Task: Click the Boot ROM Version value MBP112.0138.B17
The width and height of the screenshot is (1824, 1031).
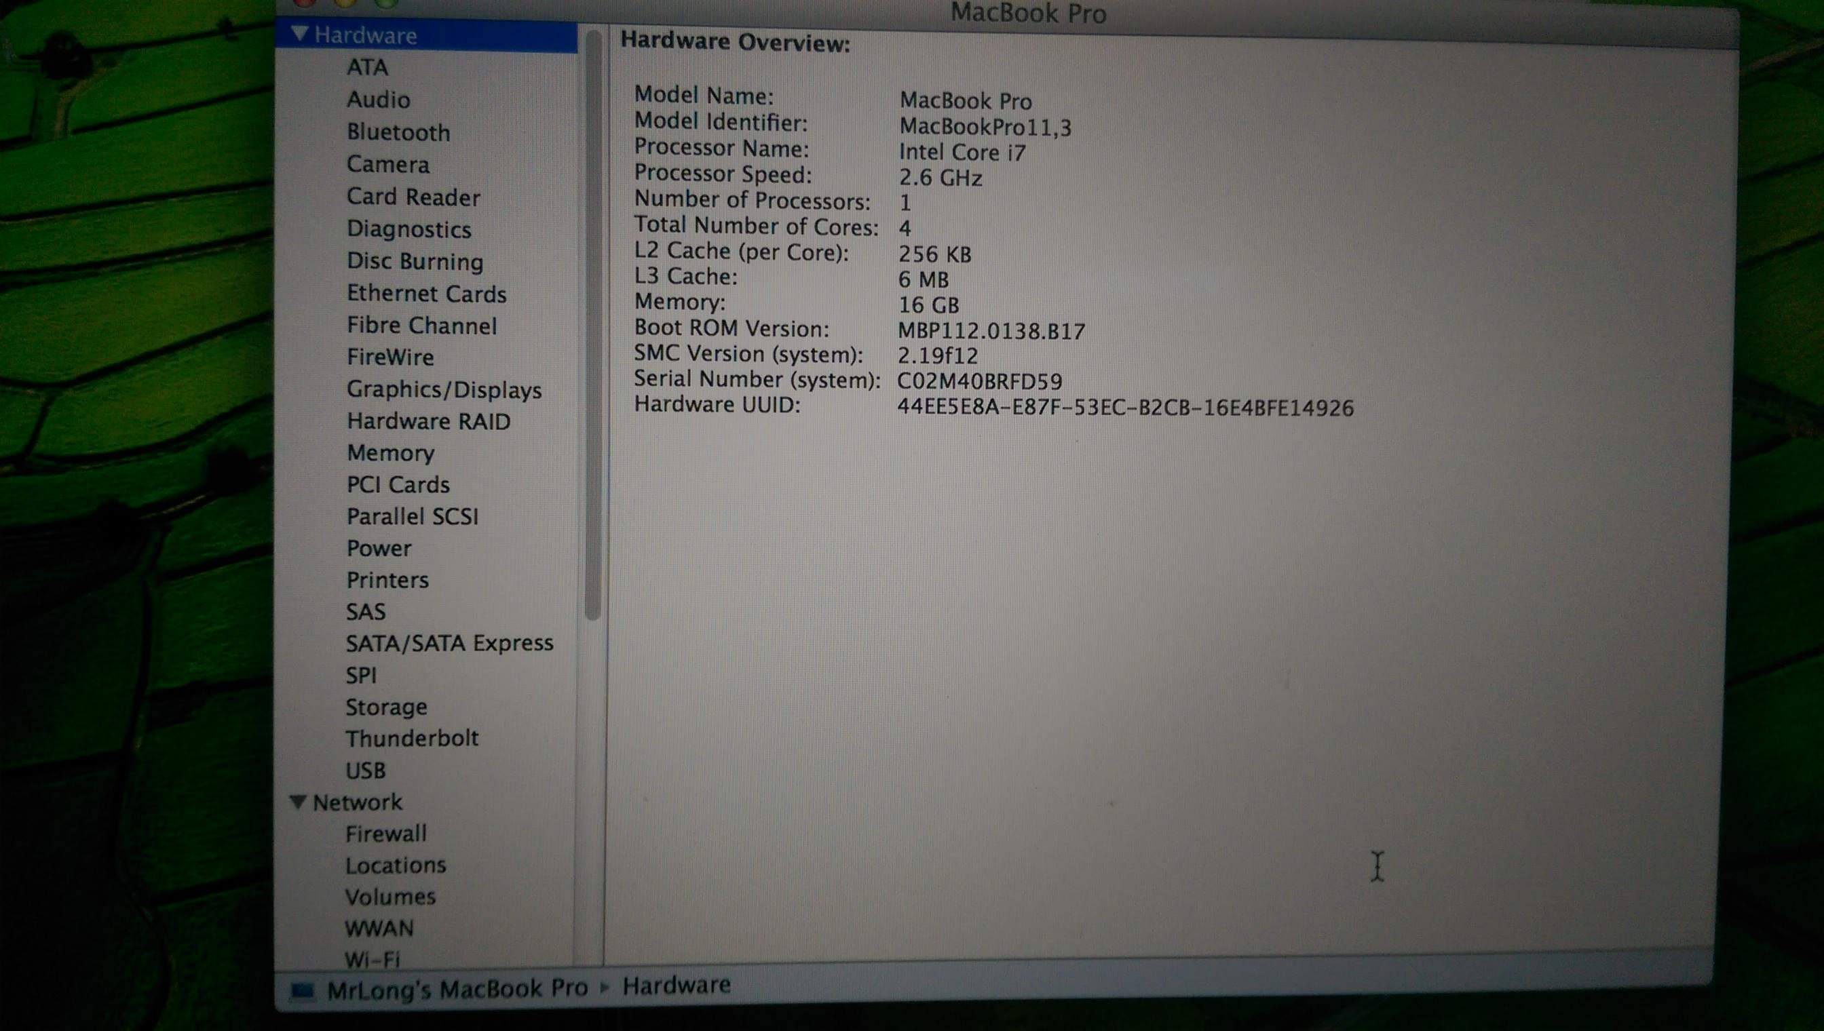Action: click(991, 332)
